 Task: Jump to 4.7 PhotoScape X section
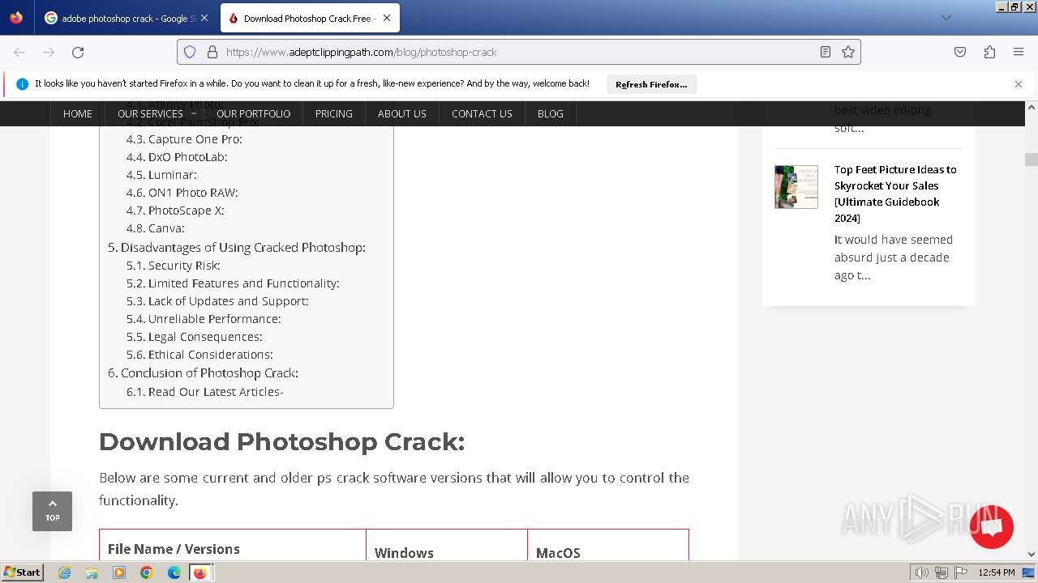[x=175, y=211]
